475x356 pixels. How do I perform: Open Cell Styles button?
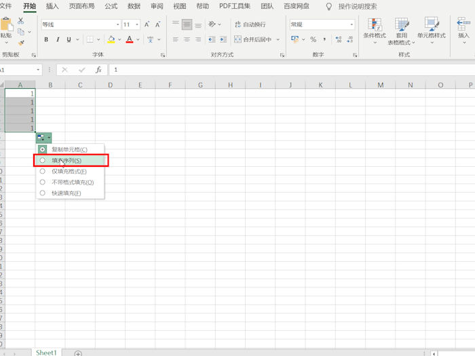tap(432, 31)
